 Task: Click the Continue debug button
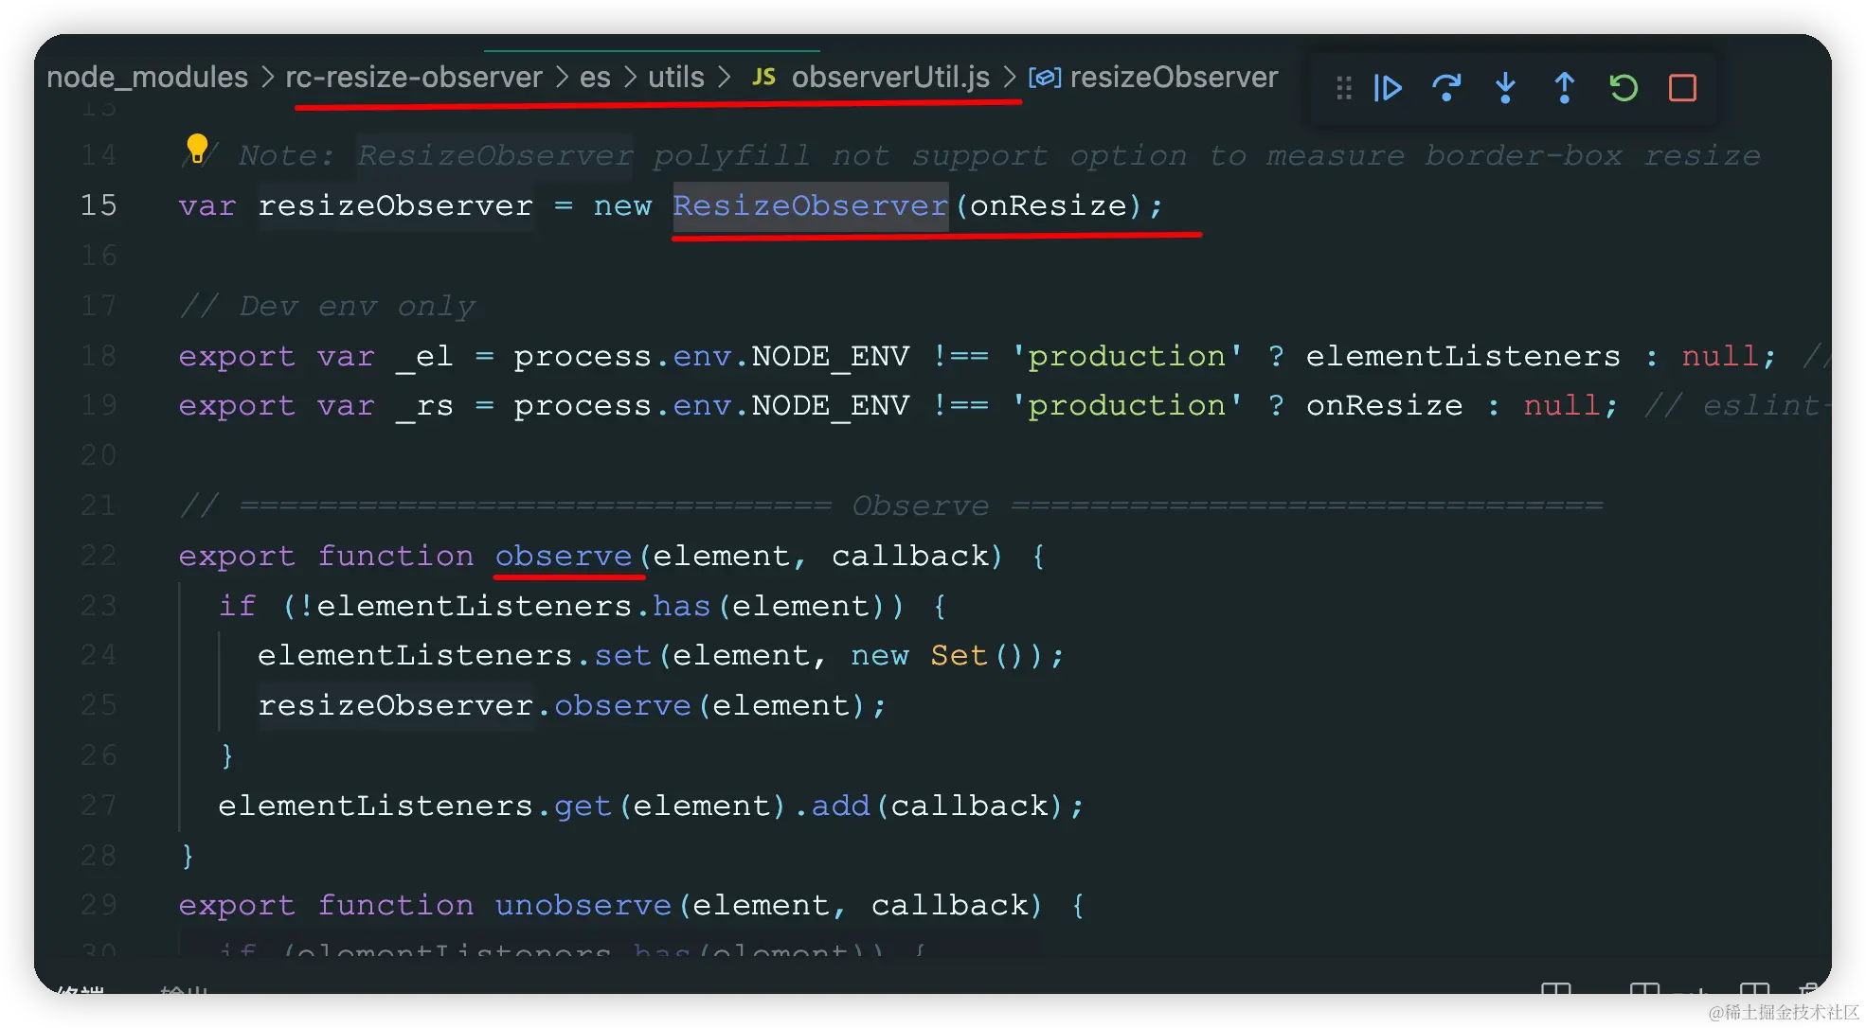coord(1388,88)
